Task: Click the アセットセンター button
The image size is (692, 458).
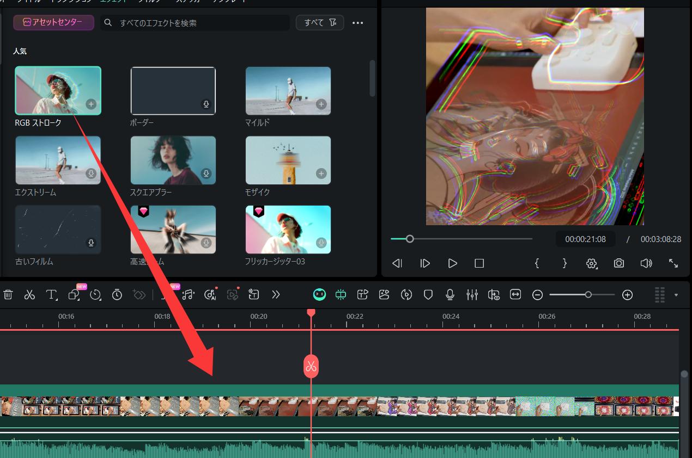Action: point(53,23)
